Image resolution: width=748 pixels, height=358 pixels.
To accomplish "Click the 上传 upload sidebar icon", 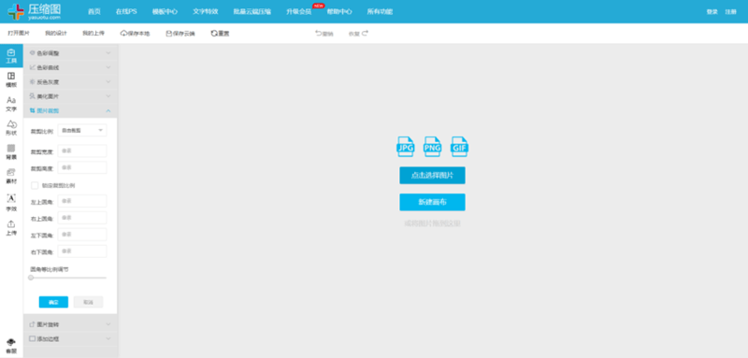I will pos(11,228).
